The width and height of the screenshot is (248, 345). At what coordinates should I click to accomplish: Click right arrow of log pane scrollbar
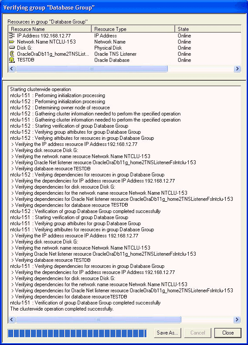click(237, 319)
